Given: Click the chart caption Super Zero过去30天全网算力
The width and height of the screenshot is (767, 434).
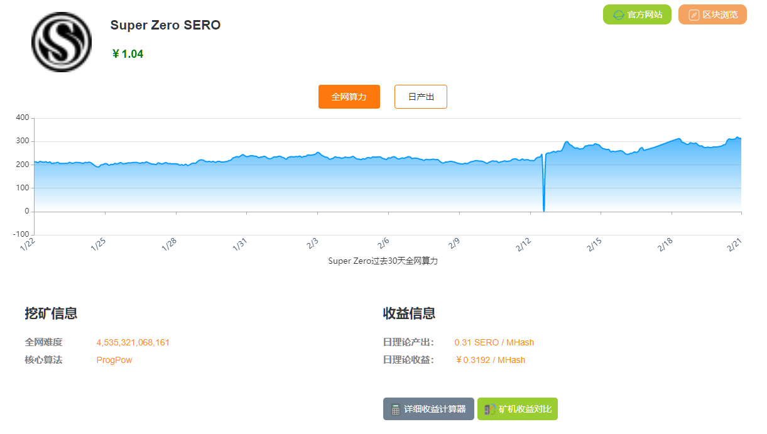Looking at the screenshot, I should click(383, 261).
